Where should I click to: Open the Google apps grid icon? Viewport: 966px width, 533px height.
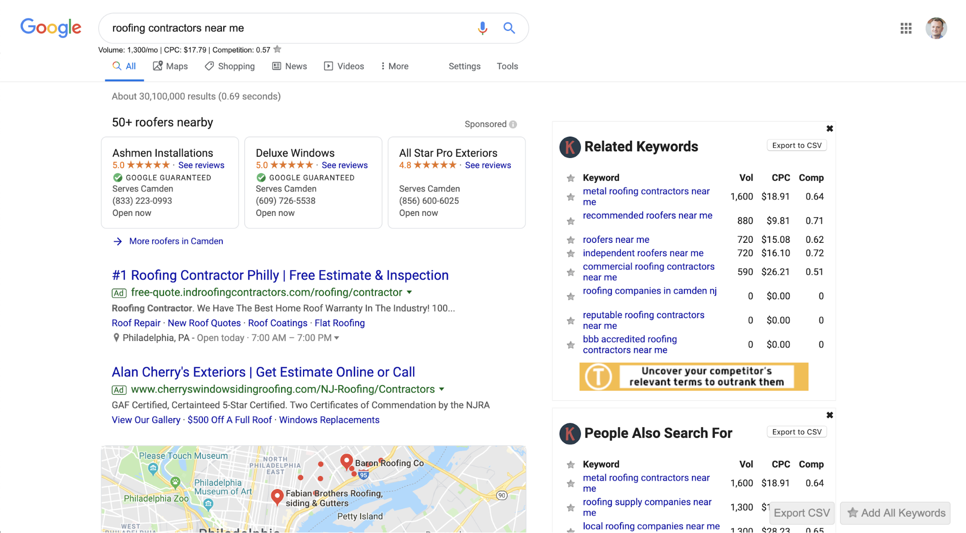pyautogui.click(x=906, y=28)
